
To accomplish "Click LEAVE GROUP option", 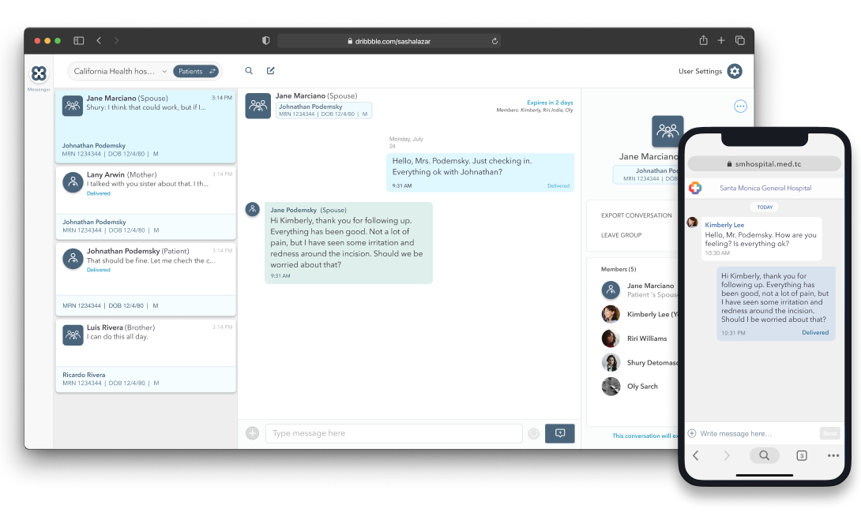I will click(621, 235).
